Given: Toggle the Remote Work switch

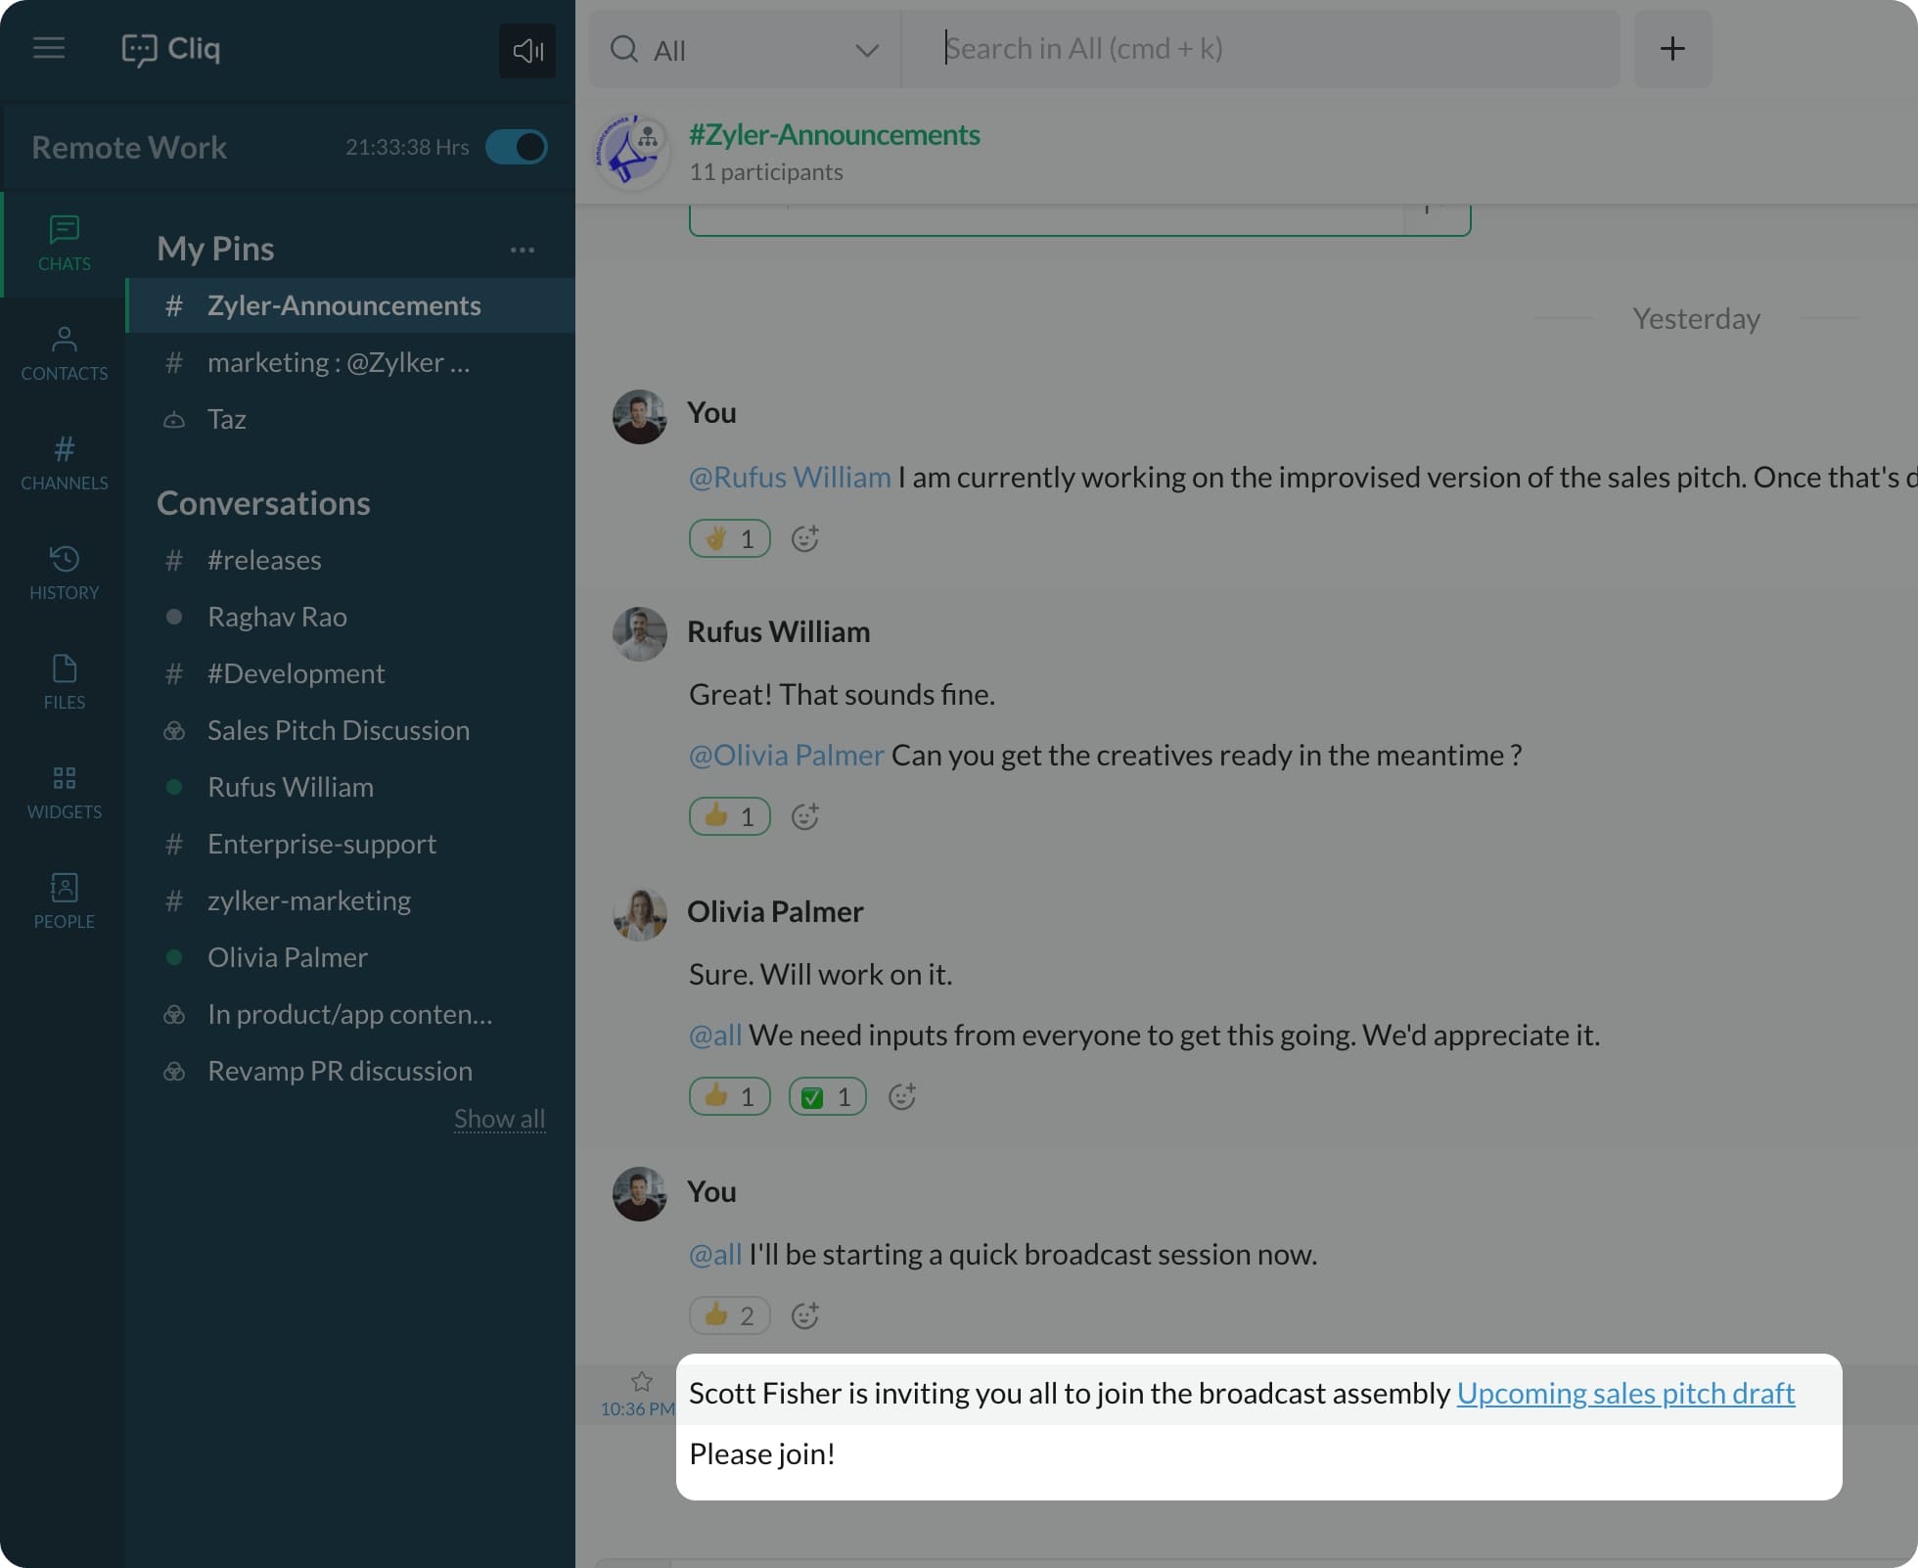Looking at the screenshot, I should (x=517, y=147).
